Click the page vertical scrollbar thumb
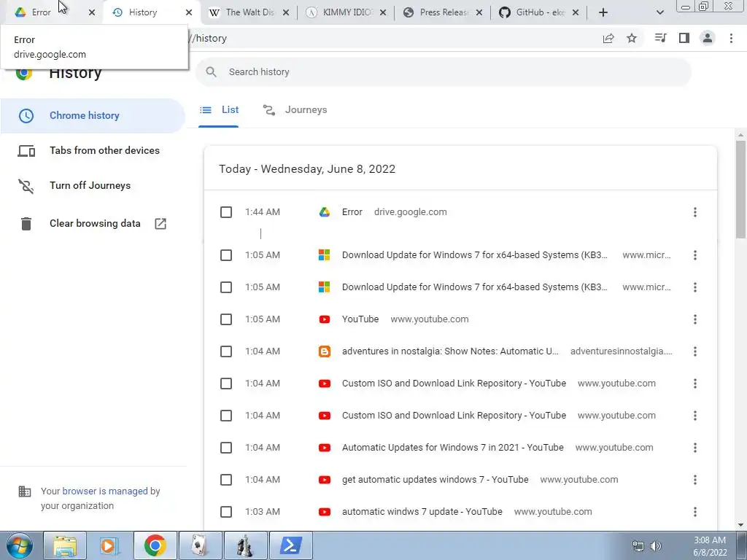This screenshot has width=747, height=560. (x=740, y=190)
